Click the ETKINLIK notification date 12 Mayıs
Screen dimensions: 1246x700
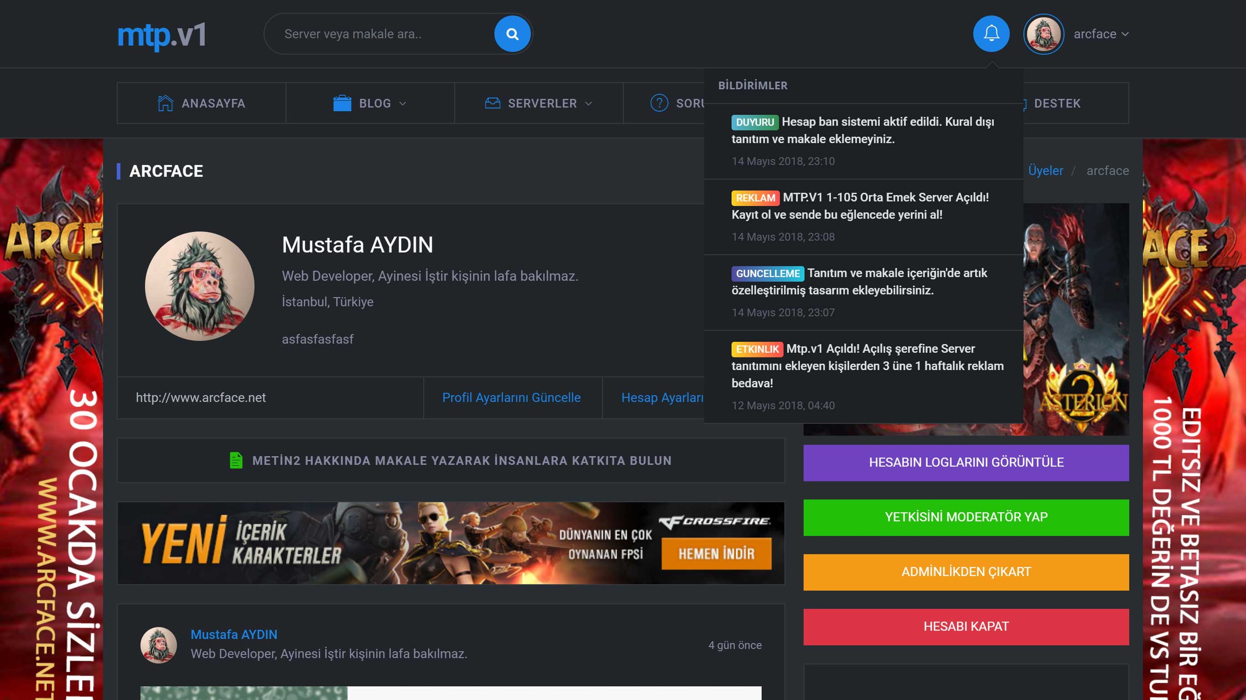[783, 406]
